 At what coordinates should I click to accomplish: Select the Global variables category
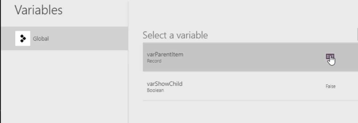(x=64, y=38)
